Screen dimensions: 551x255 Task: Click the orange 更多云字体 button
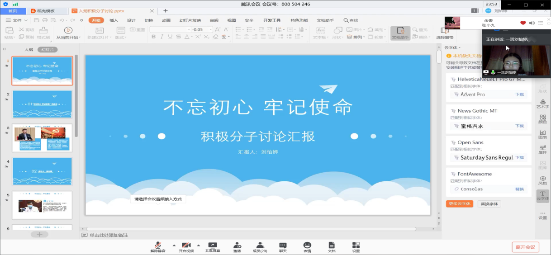pos(460,204)
